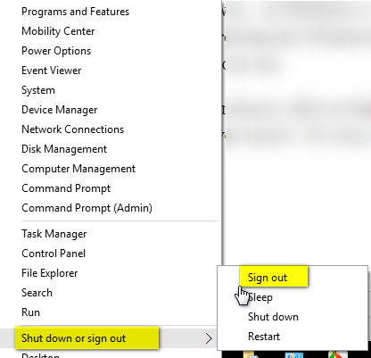Launch File Explorer from the menu
This screenshot has height=358, width=371.
50,273
